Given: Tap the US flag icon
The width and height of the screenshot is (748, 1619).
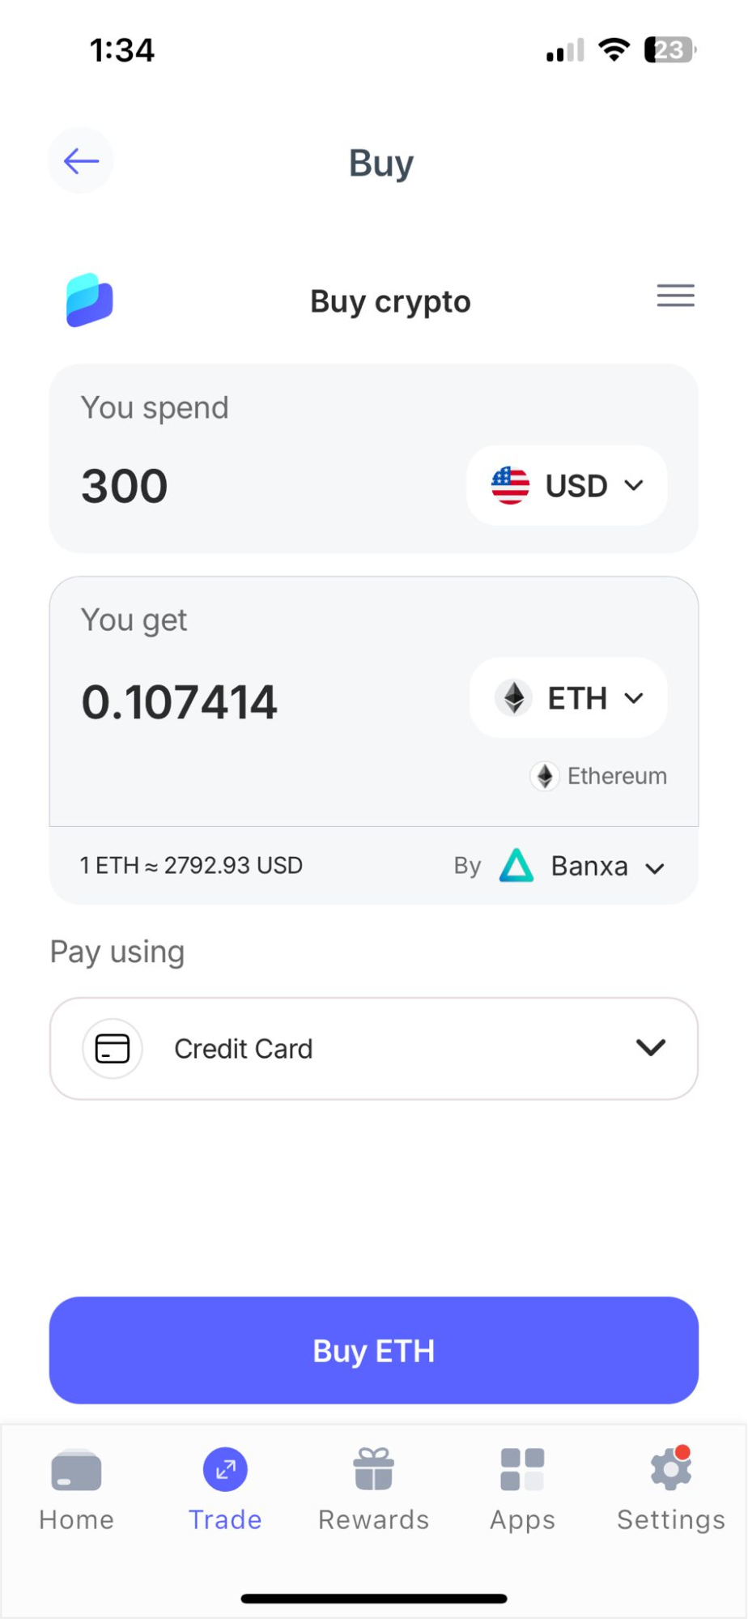Looking at the screenshot, I should point(510,485).
